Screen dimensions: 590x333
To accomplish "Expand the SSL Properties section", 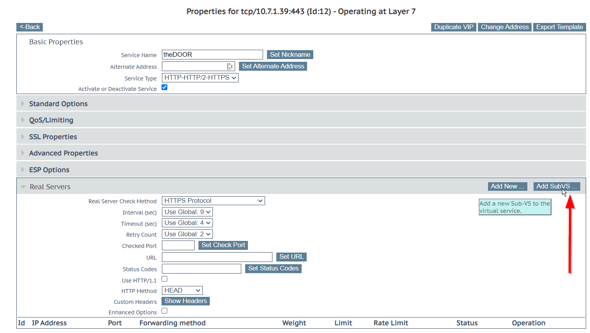I will pos(53,137).
